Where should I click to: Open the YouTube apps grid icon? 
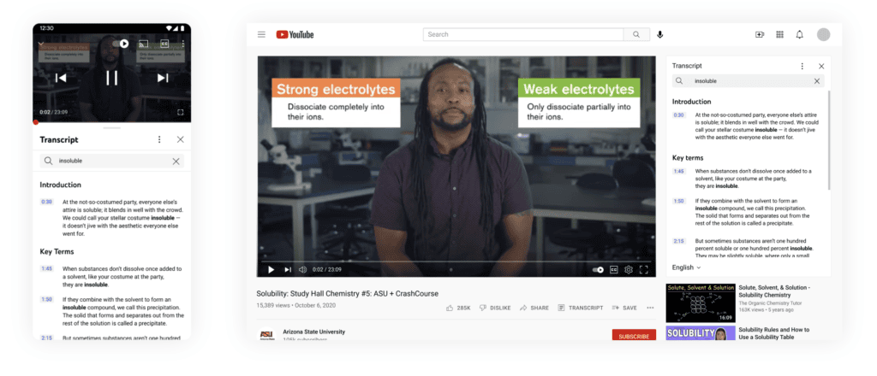tap(779, 34)
